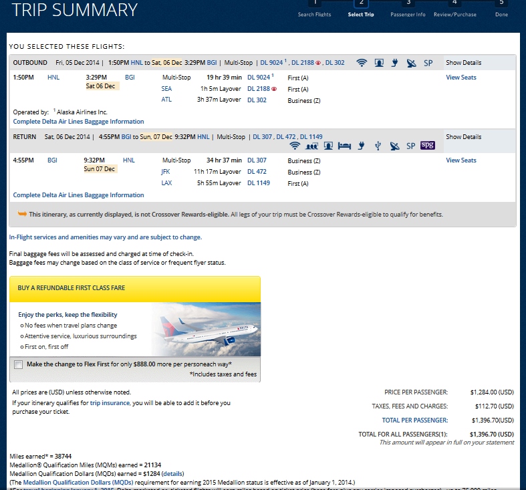Click the satellite TV icon on outbound flight
Image resolution: width=526 pixels, height=490 pixels.
point(411,63)
